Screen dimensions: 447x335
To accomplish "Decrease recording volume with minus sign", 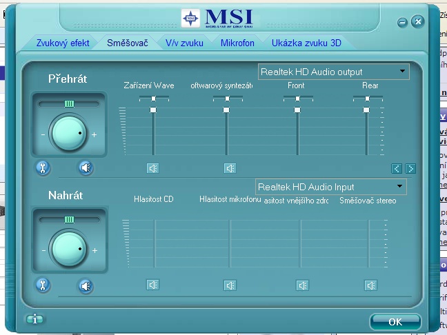I will tap(43, 251).
